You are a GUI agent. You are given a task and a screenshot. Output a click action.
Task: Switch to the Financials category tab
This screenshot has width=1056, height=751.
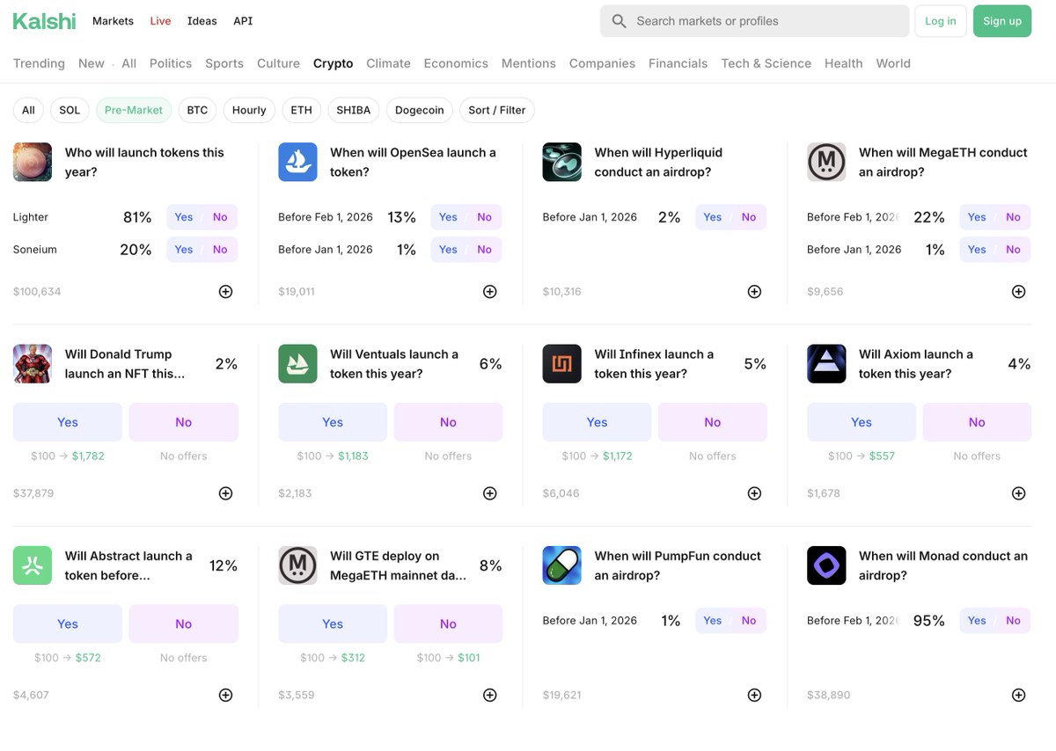coord(678,63)
